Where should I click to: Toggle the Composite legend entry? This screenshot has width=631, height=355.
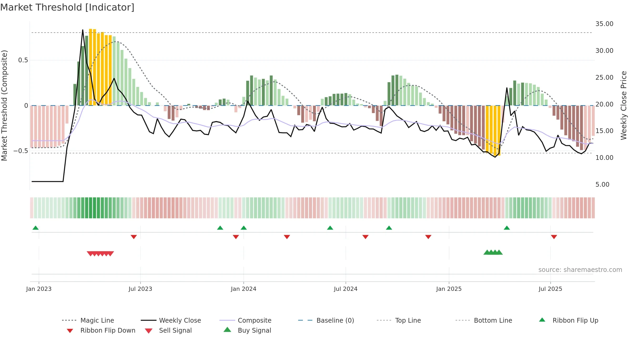[245, 320]
